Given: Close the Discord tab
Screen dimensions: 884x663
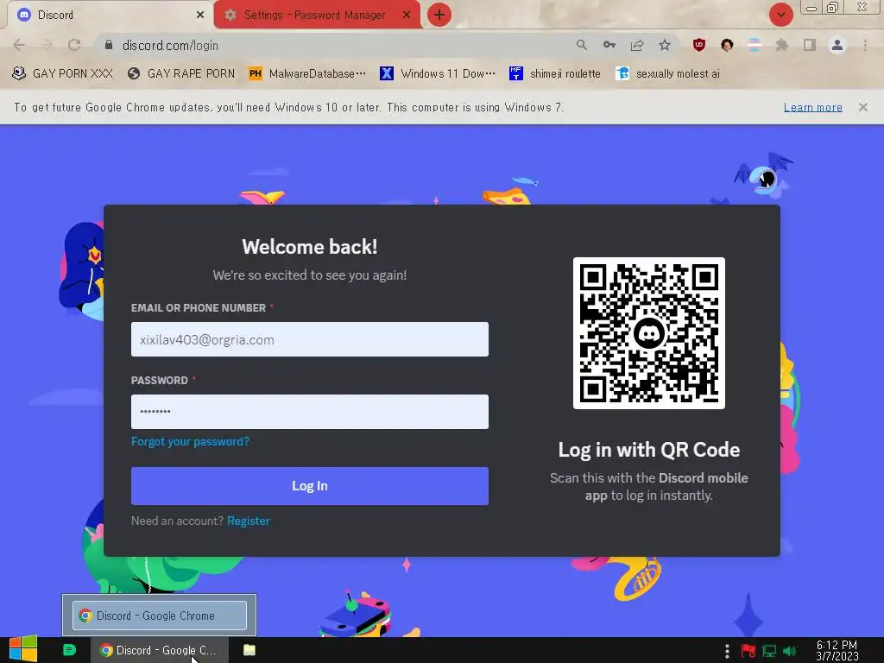Looking at the screenshot, I should pyautogui.click(x=200, y=16).
